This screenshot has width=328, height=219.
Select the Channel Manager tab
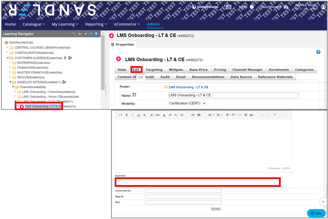point(248,70)
